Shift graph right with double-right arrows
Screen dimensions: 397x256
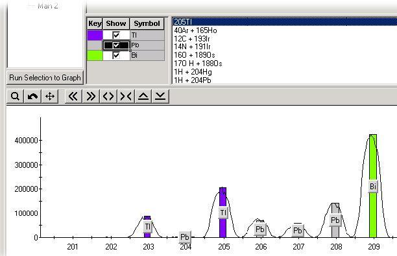(91, 97)
